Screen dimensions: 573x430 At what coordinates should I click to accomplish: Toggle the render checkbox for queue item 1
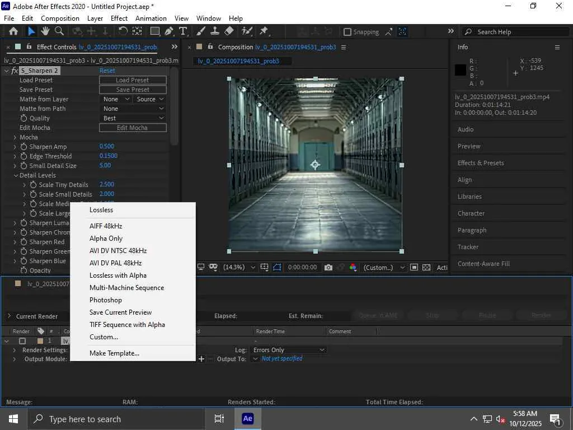pos(22,341)
